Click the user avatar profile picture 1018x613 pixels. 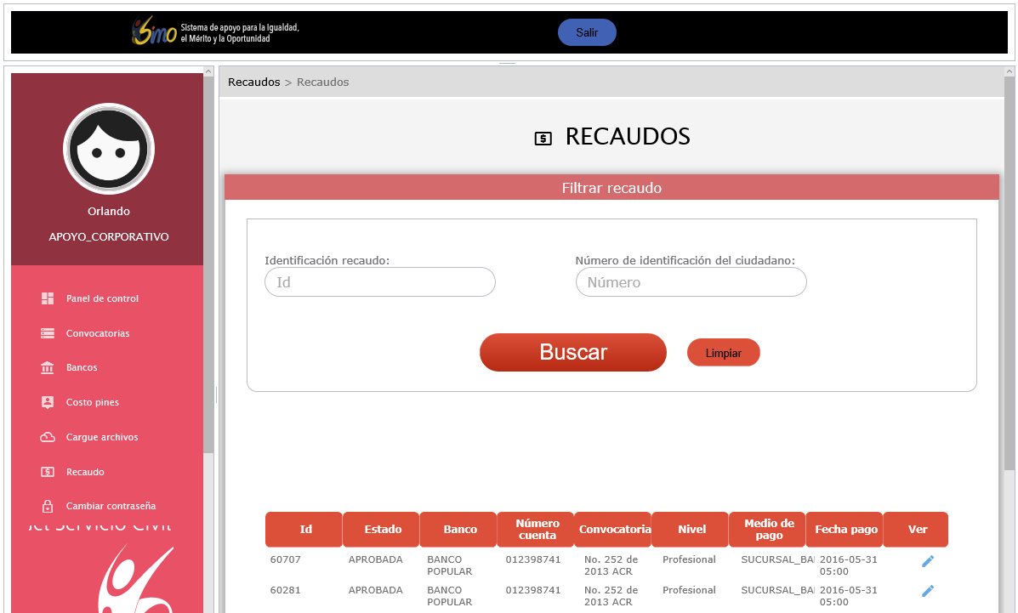pyautogui.click(x=109, y=149)
